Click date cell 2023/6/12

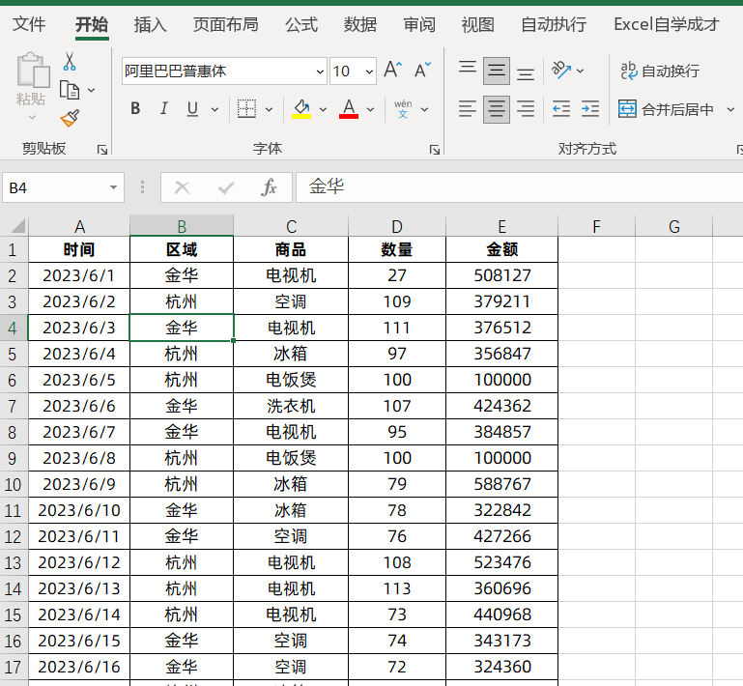pos(79,562)
